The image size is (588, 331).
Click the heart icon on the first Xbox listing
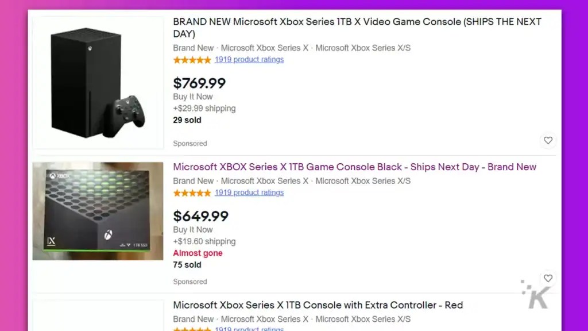coord(548,140)
